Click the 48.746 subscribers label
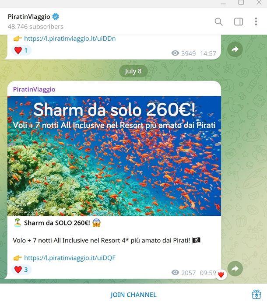Screen dimensions: 267x302 pyautogui.click(x=35, y=27)
